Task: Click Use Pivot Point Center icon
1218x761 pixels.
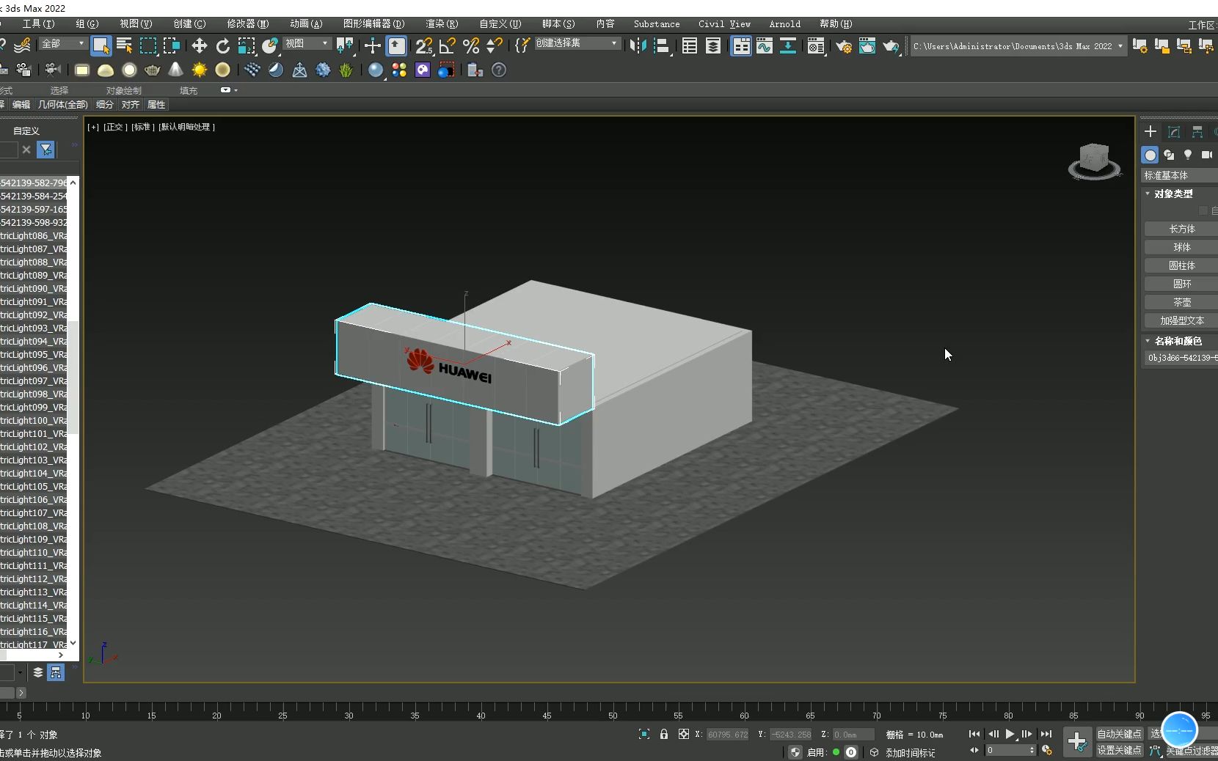Action: click(344, 45)
